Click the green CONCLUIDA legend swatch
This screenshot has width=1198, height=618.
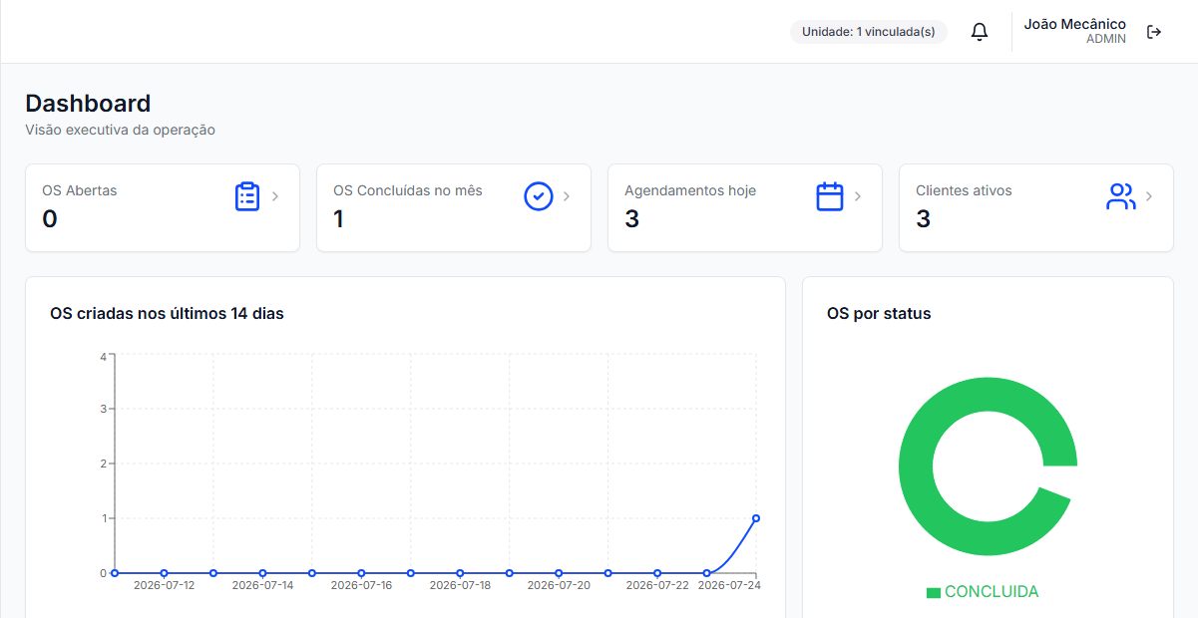(x=934, y=592)
